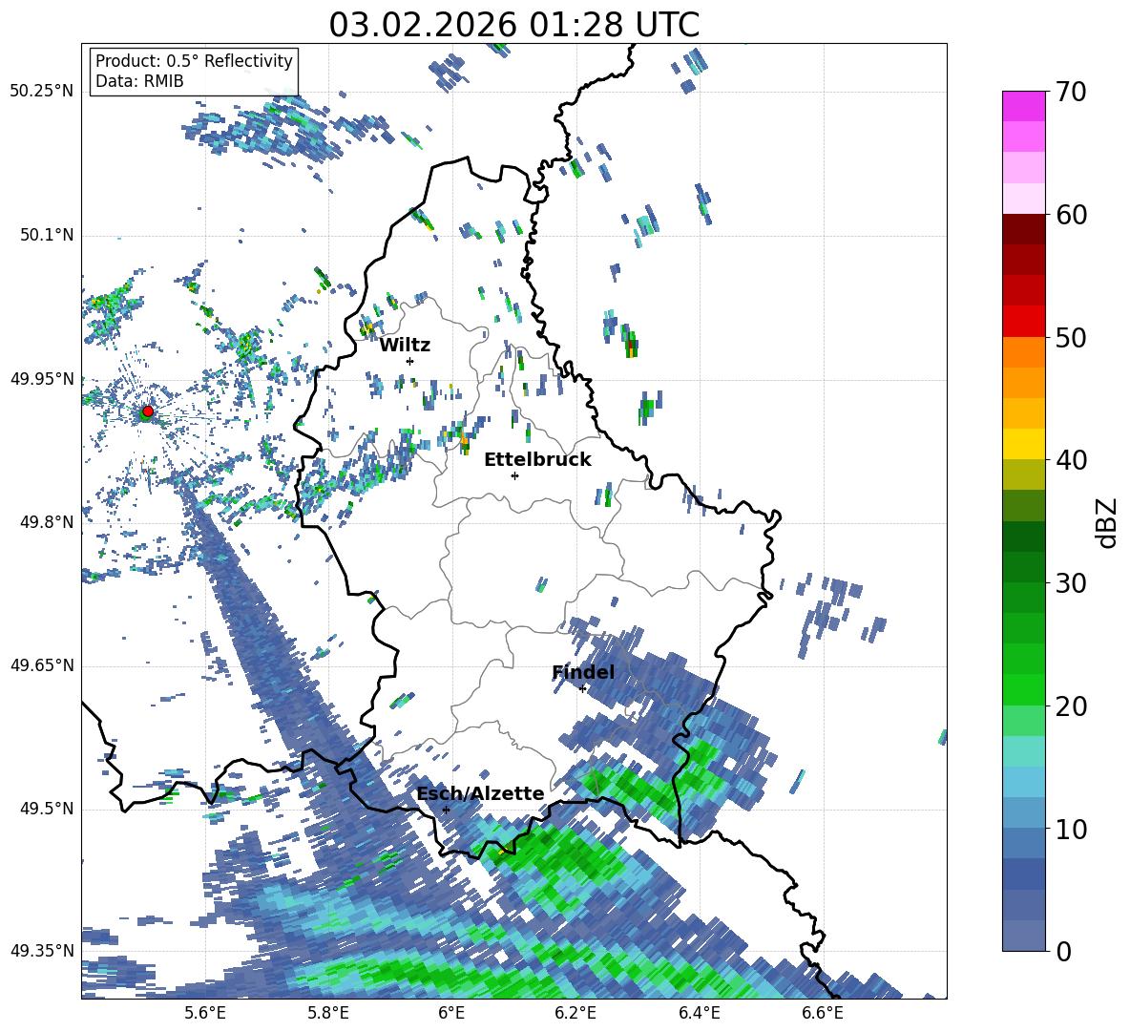1130x1032 pixels.
Task: Click the pale pink swatch just above 60
Action: [x=1023, y=199]
